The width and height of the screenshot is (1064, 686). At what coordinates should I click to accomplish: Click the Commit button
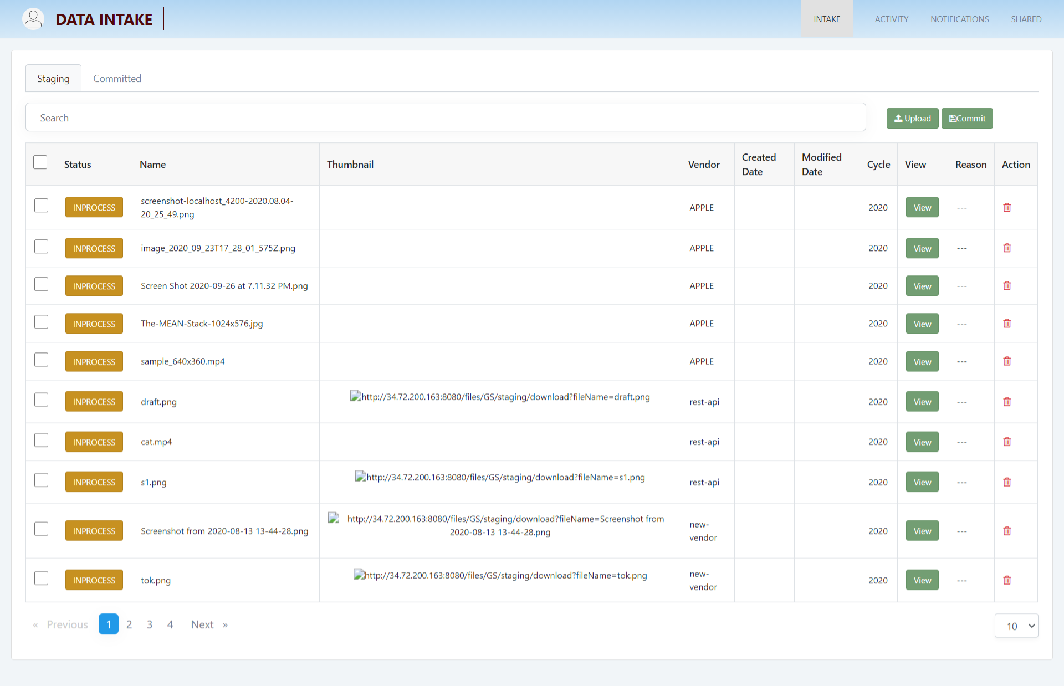[966, 119]
